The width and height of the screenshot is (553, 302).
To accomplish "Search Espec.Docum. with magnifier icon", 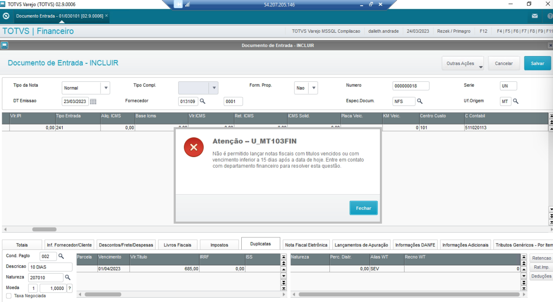I will coord(420,101).
